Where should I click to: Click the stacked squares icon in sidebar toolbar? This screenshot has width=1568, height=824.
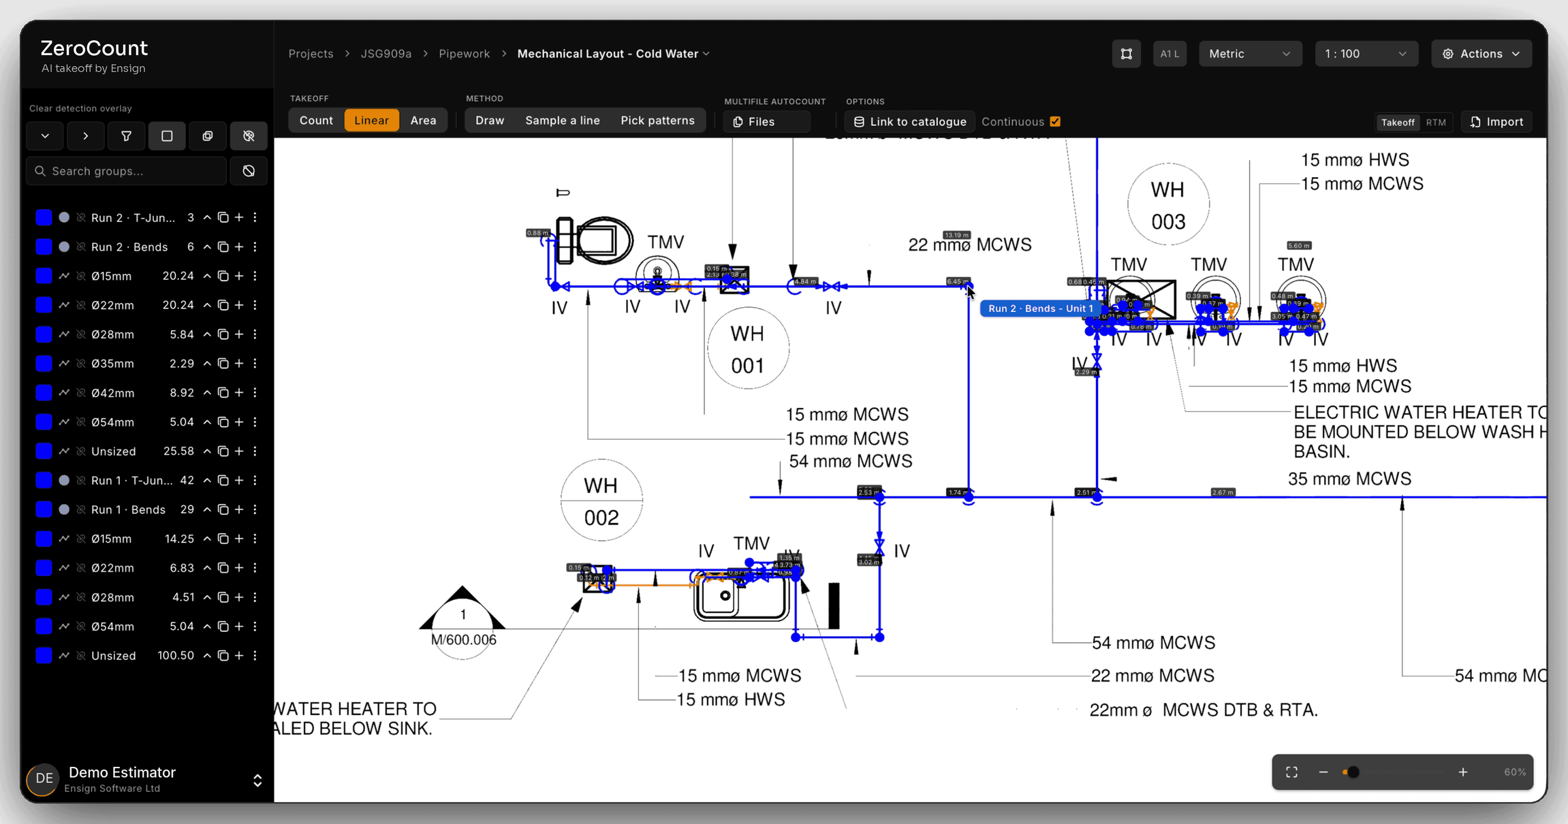click(x=208, y=136)
